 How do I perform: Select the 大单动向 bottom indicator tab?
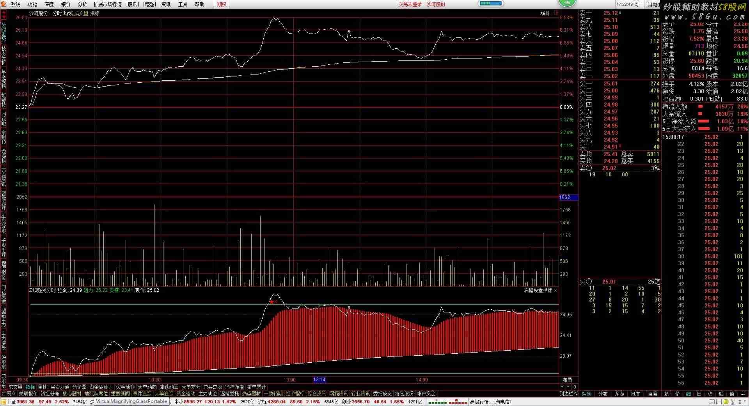click(x=147, y=387)
